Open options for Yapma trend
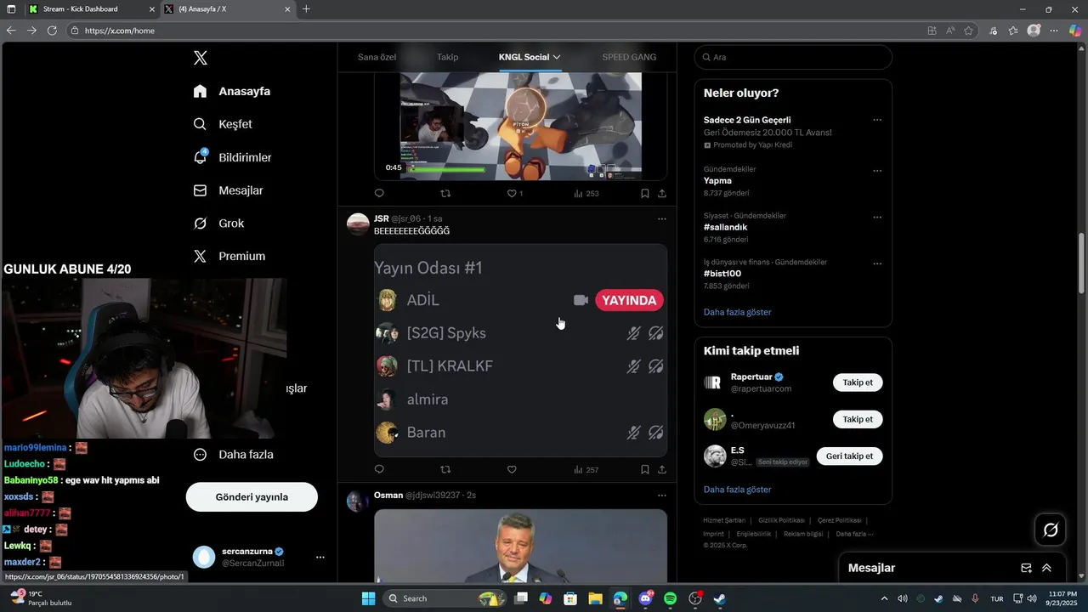The height and width of the screenshot is (612, 1088). [877, 170]
